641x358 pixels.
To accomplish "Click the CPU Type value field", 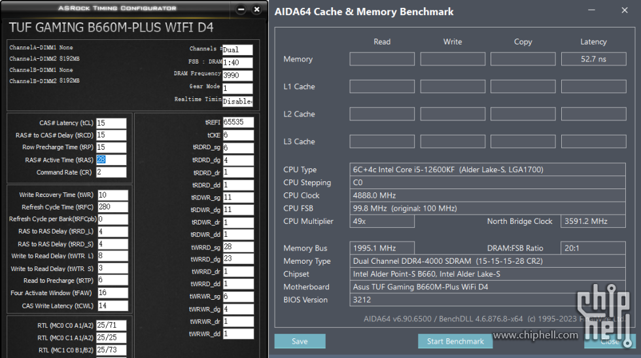I will [x=487, y=170].
